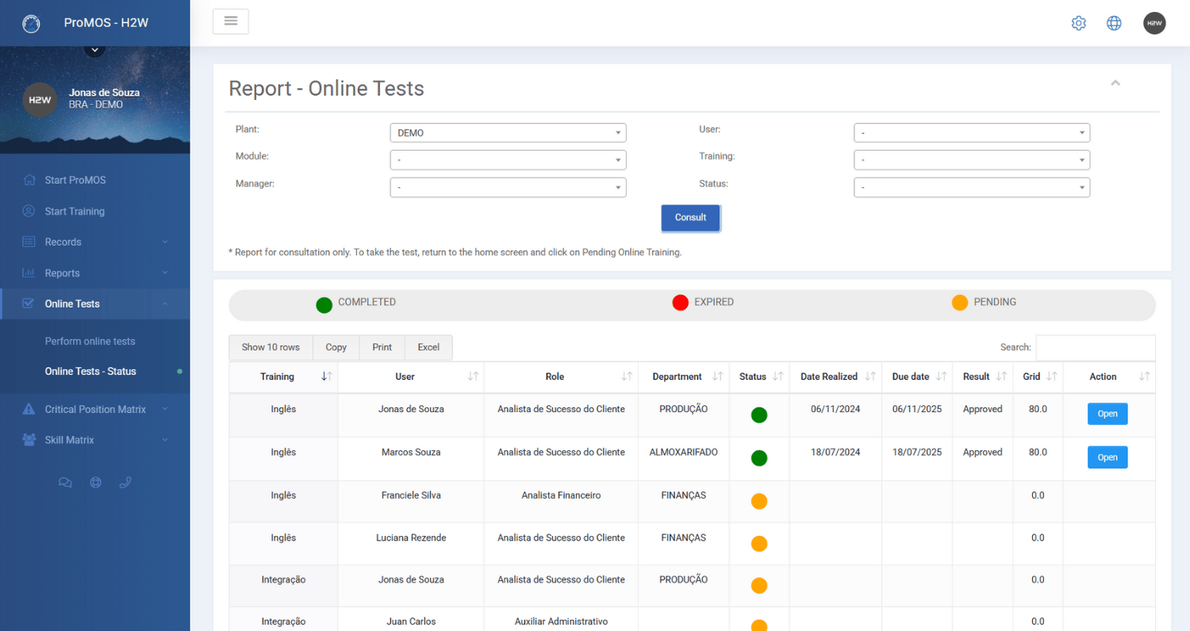
Task: Click the Excel export button
Action: tap(428, 347)
